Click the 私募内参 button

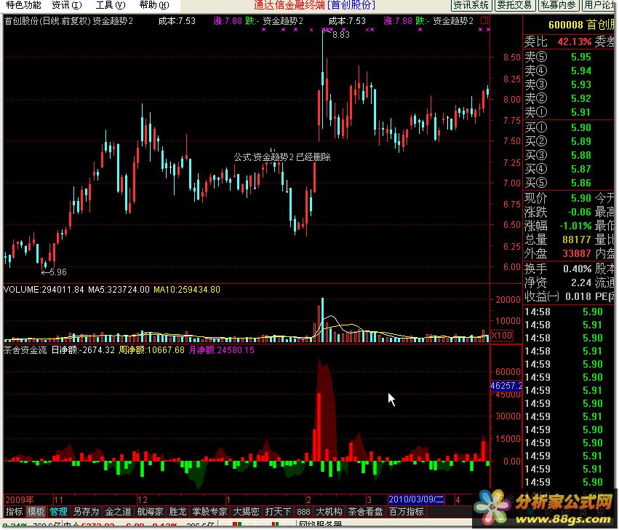(x=558, y=5)
